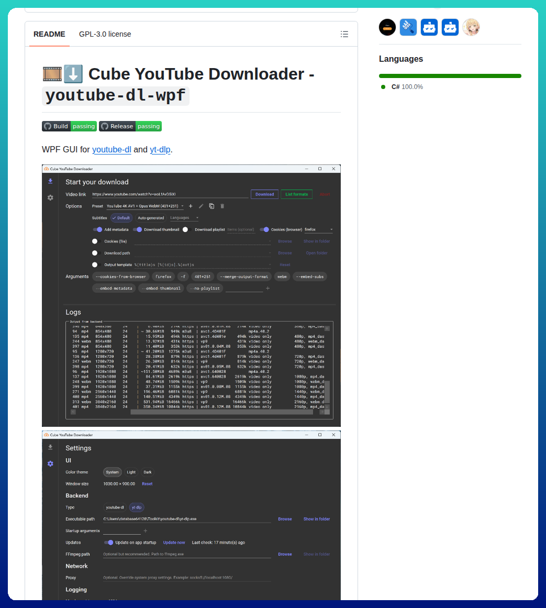Click the Release passing badge

(130, 126)
